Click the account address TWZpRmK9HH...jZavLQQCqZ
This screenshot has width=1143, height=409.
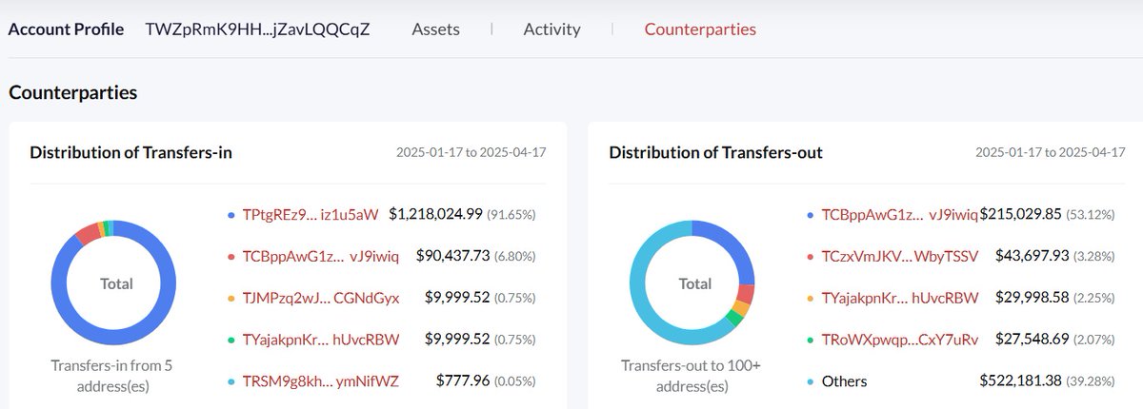tap(257, 29)
